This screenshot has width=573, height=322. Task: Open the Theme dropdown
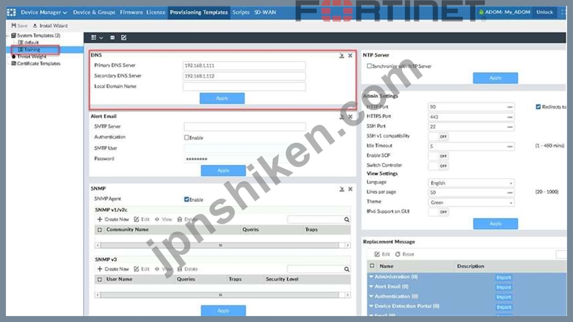point(470,202)
